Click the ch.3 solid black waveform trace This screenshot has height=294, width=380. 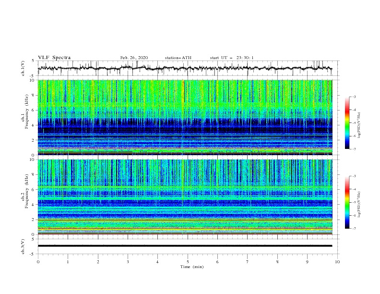[185, 246]
